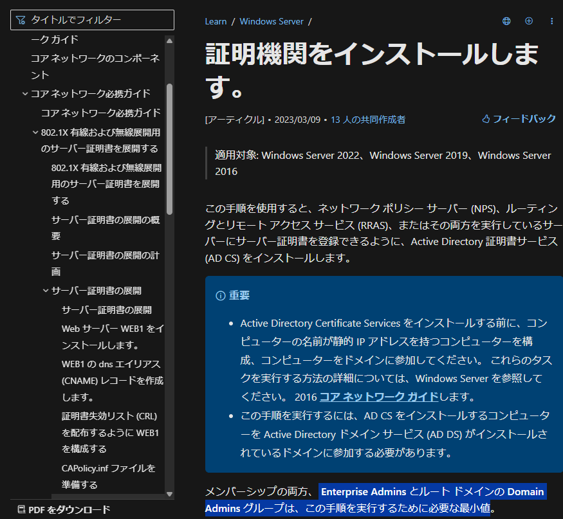Screen dimensions: 563x519
Task: Follow the コア ネットワーク ガイド hyperlink
Action: click(379, 397)
